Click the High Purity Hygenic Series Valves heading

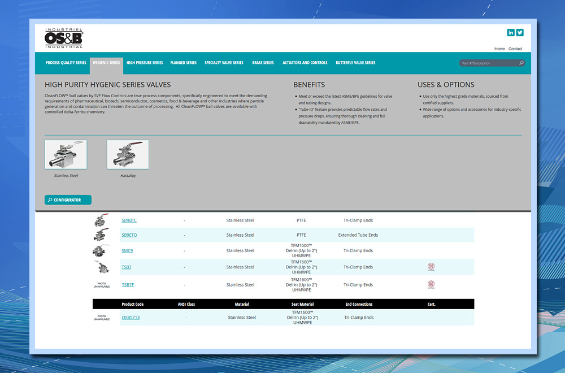108,85
